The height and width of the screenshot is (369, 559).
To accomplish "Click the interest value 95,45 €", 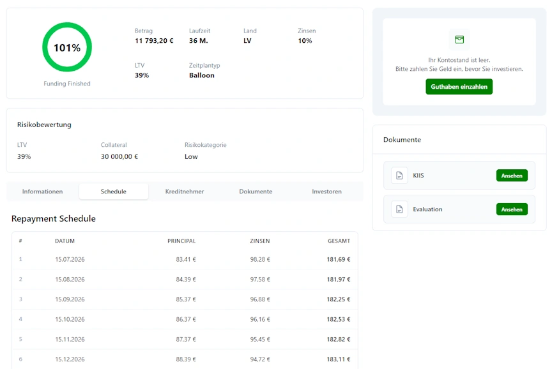I will [260, 339].
